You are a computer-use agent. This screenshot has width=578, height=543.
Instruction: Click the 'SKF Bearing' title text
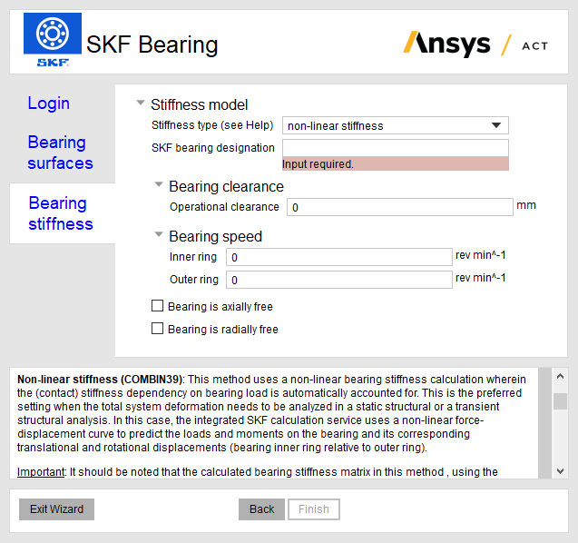(152, 45)
